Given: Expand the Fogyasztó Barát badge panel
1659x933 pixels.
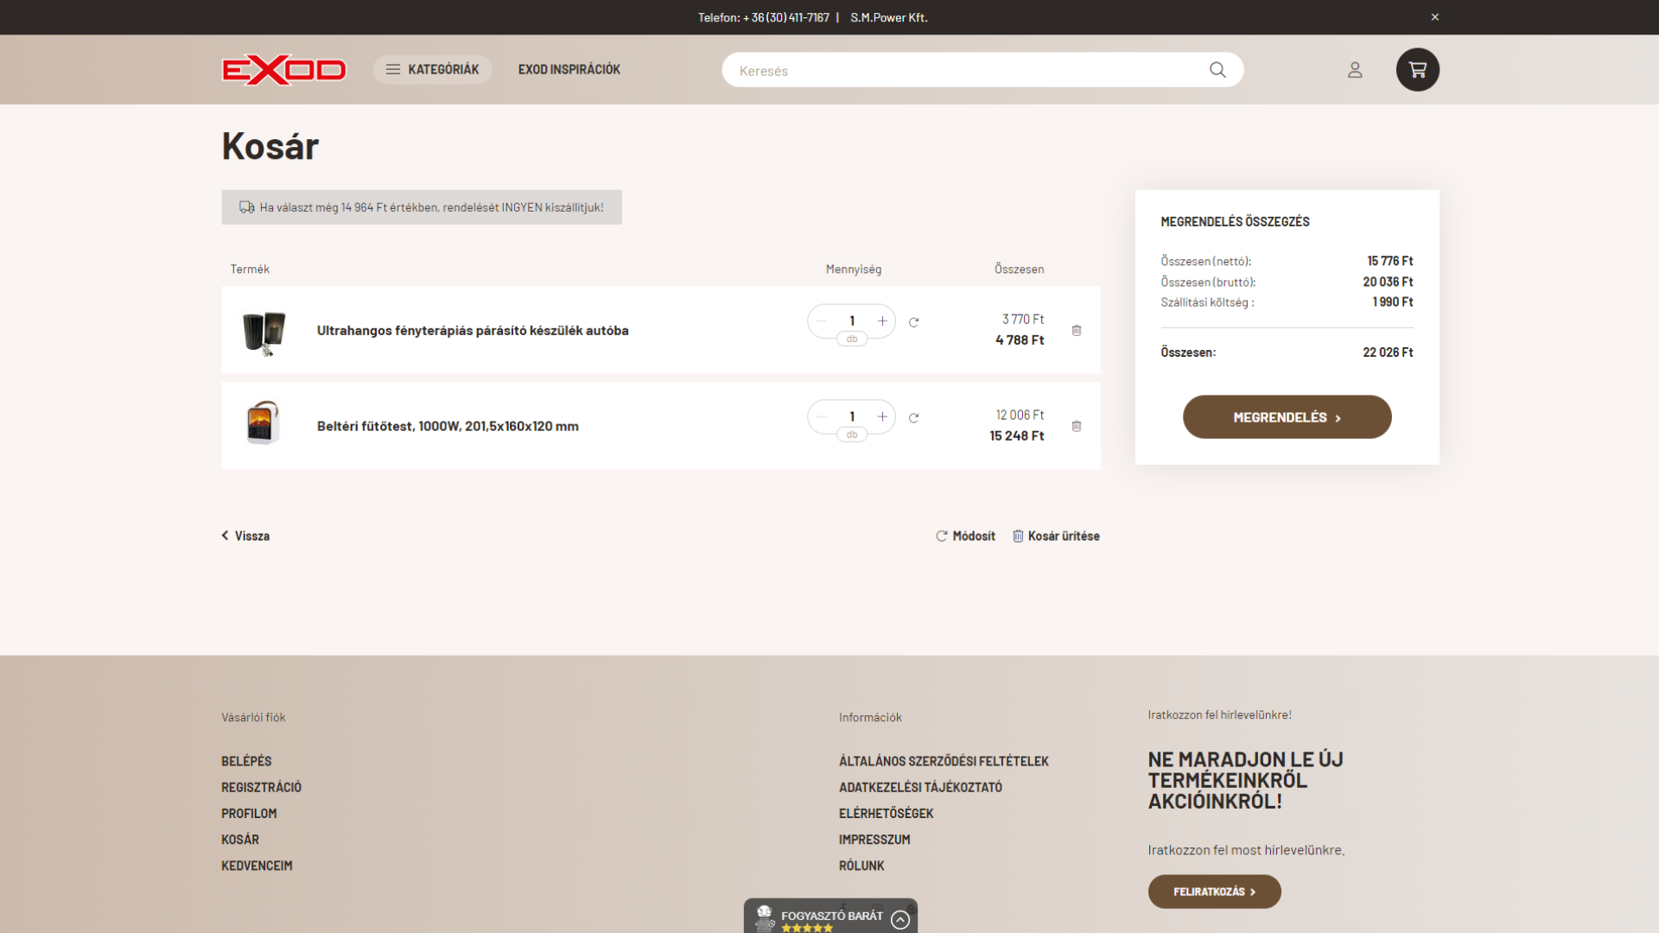Looking at the screenshot, I should 899,919.
